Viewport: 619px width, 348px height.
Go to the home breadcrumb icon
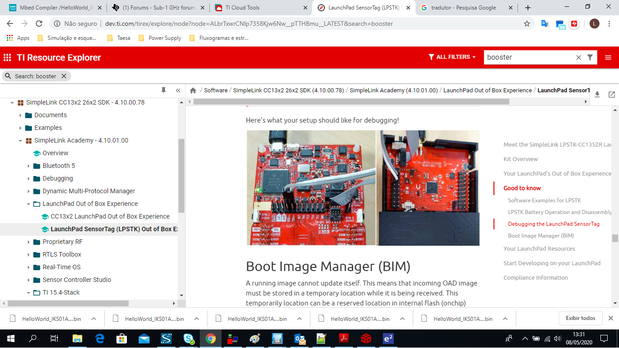[193, 91]
